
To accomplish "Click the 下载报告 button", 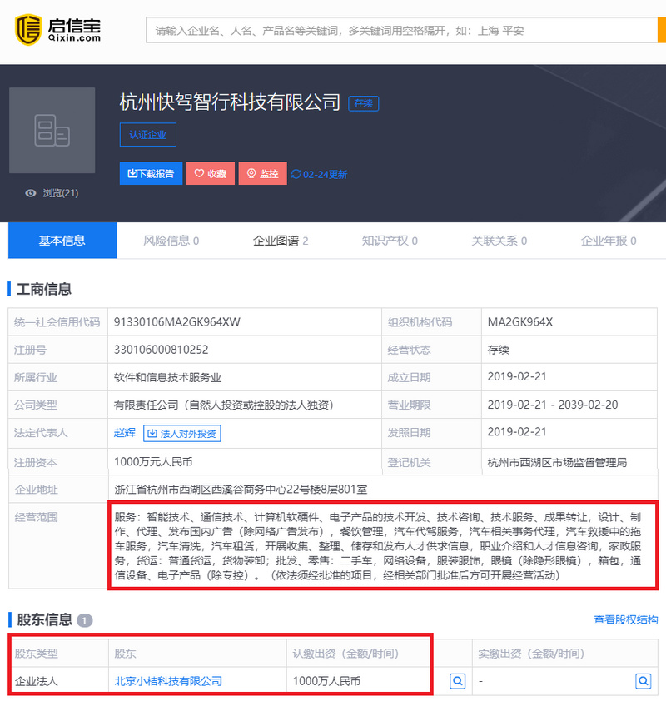I will coord(151,173).
